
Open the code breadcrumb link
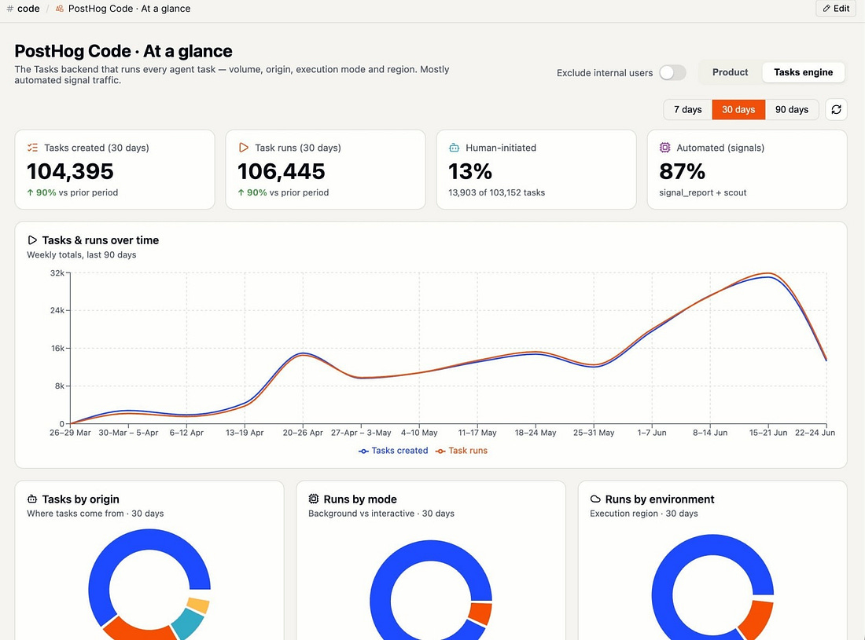28,9
